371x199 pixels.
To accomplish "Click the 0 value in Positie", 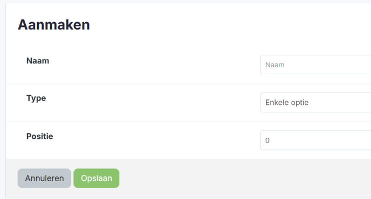I will 267,140.
